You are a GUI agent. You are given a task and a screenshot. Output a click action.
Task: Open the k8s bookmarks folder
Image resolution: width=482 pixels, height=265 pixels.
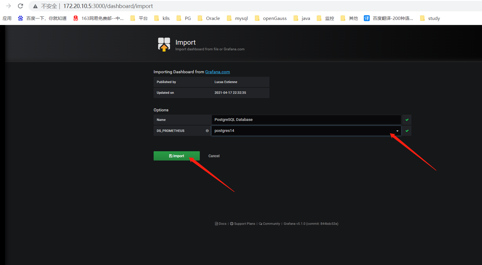(162, 18)
